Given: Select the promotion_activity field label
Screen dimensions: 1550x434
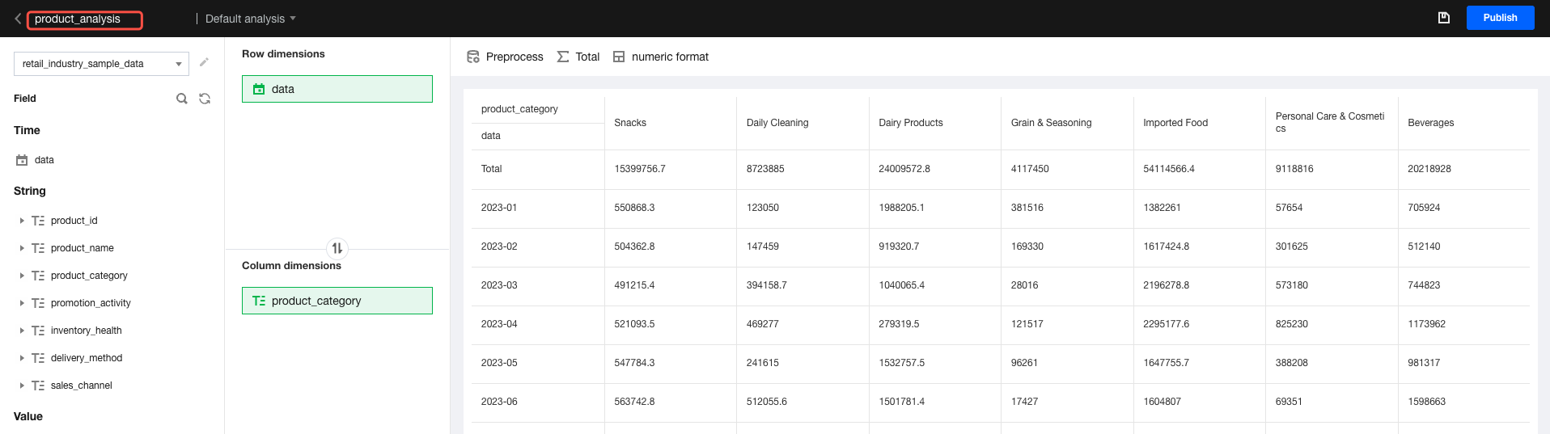Looking at the screenshot, I should pos(91,303).
